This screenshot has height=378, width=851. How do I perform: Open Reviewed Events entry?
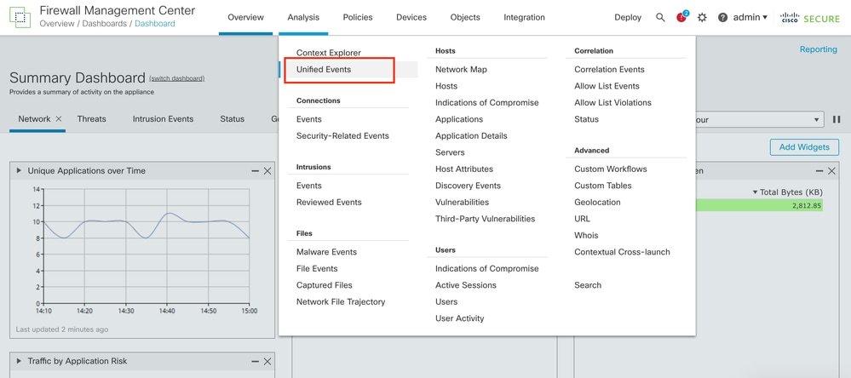tap(329, 203)
